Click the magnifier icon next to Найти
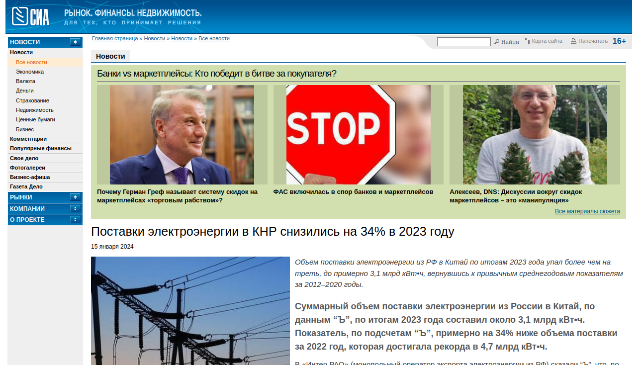Image resolution: width=641 pixels, height=365 pixels. coord(497,42)
